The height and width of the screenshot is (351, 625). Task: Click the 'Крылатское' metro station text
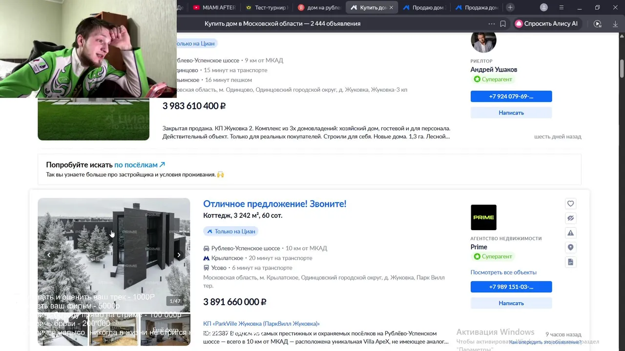(227, 258)
